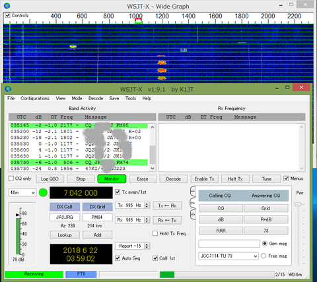Click the dB message button
Screen dimensions: 317x282
click(221, 219)
